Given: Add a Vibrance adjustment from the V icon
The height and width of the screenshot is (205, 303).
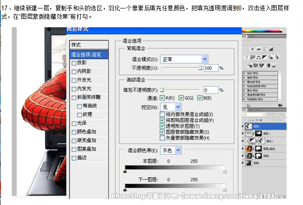Looking at the screenshot, I should pyautogui.click(x=247, y=57).
